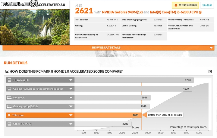Click the 2945 Gaming laptop score value
The height and width of the screenshot is (138, 217).
point(143,106)
